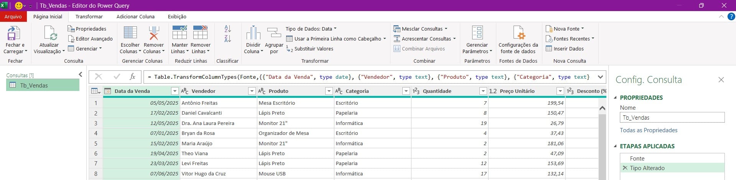
Task: Select the date cell 23/03/2025
Action: click(142, 163)
